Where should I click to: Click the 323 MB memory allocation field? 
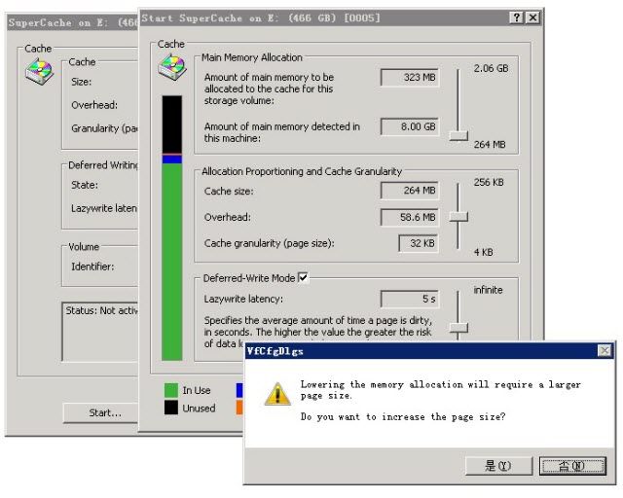[410, 77]
